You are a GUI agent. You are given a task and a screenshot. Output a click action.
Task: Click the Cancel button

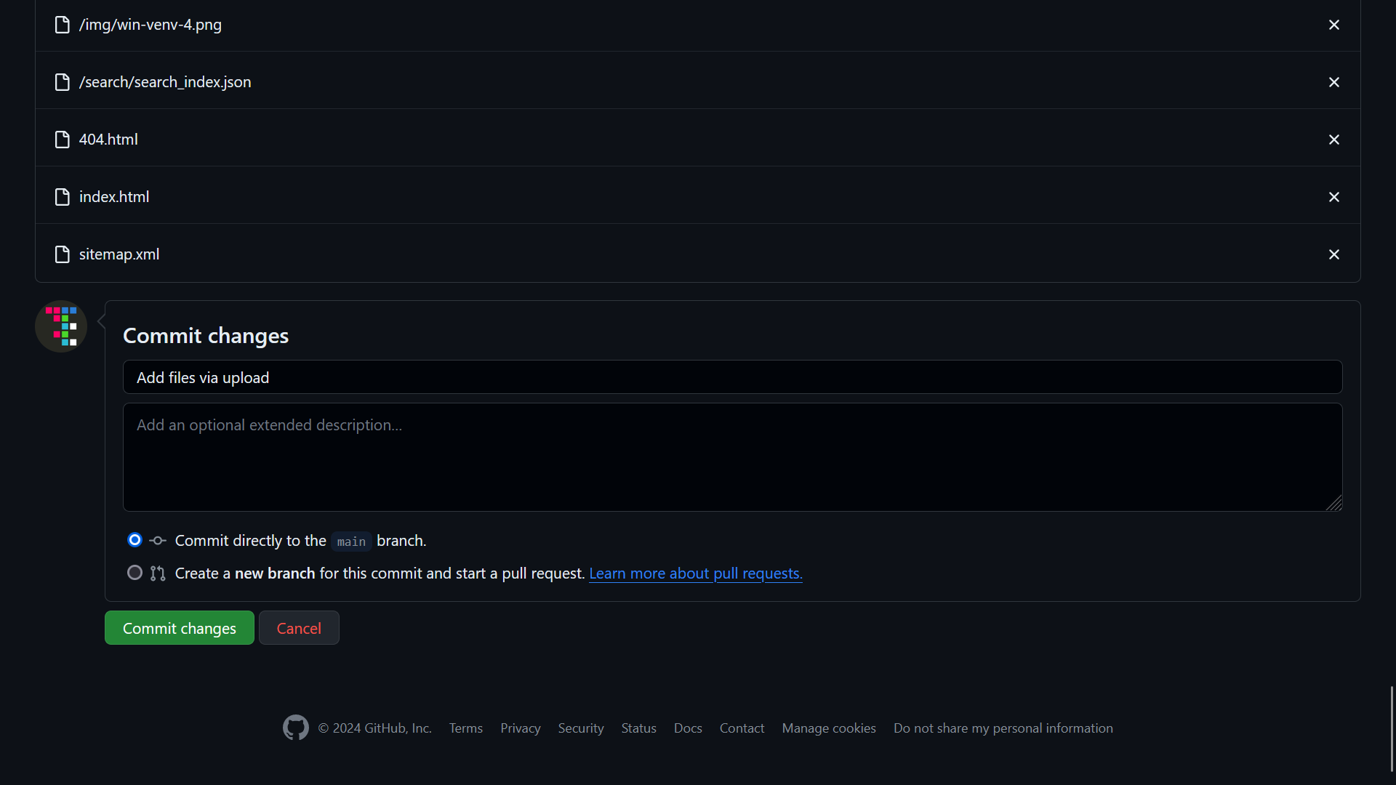tap(299, 628)
